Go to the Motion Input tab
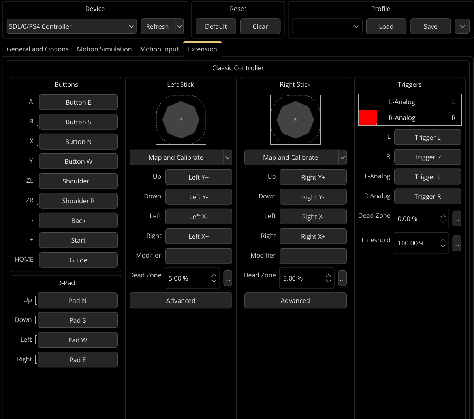Image resolution: width=474 pixels, height=419 pixels. pyautogui.click(x=159, y=49)
